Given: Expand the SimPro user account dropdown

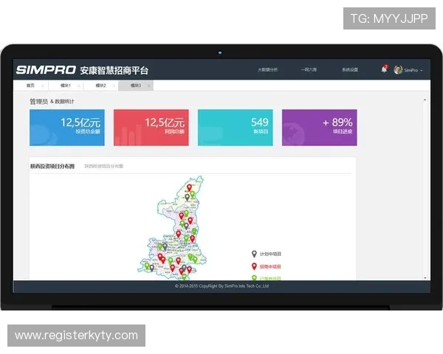Looking at the screenshot, I should [413, 70].
